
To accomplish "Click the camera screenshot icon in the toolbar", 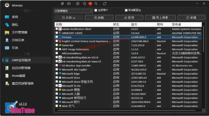I will (78, 4).
